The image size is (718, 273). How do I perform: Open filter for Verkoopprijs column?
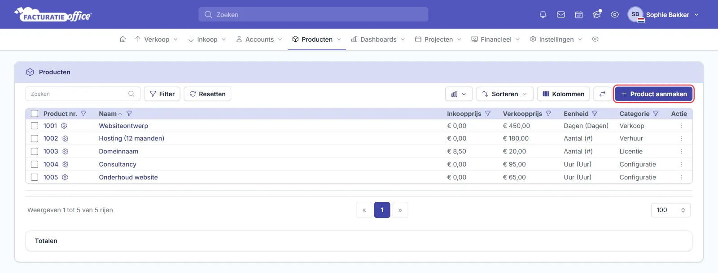tap(548, 114)
